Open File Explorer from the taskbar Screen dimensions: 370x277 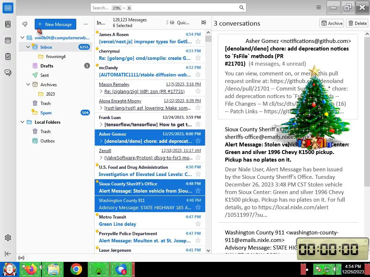pyautogui.click(x=53, y=269)
